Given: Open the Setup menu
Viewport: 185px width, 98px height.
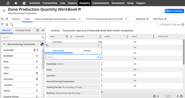Looking at the screenshot, I should [x=130, y=3].
